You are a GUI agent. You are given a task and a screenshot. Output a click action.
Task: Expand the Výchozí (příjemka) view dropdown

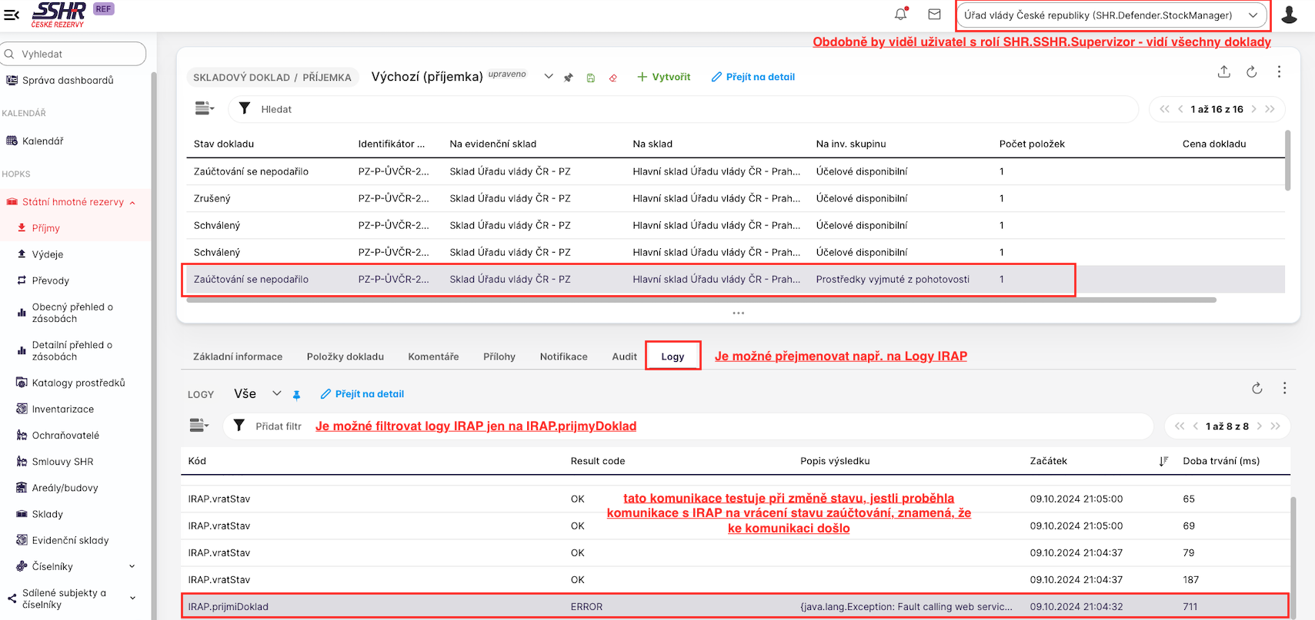pos(549,76)
